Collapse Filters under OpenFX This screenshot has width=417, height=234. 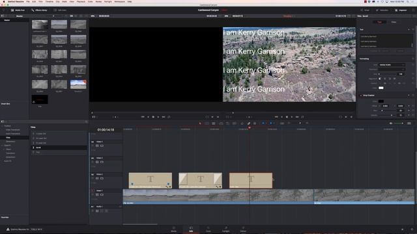pyautogui.click(x=5, y=149)
